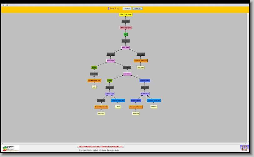Select the pink Stream Aggregate node
The height and width of the screenshot is (157, 254).
125,28
